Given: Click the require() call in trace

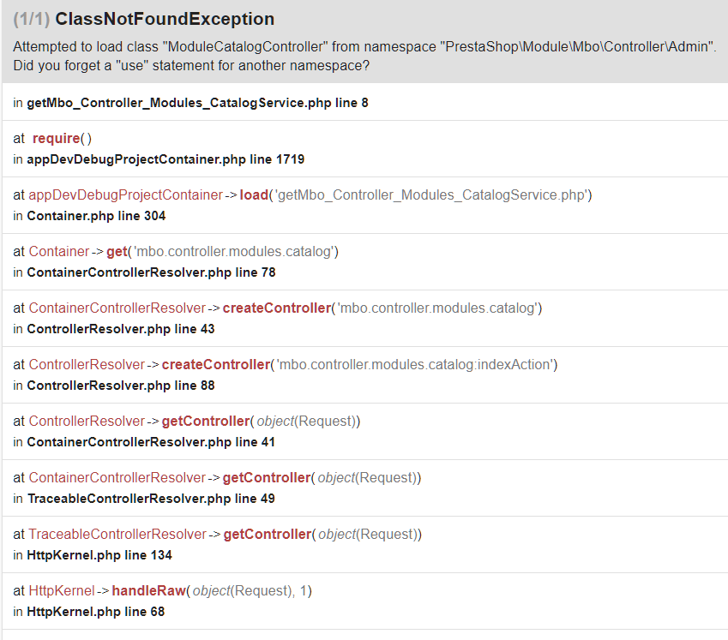Looking at the screenshot, I should tap(61, 139).
